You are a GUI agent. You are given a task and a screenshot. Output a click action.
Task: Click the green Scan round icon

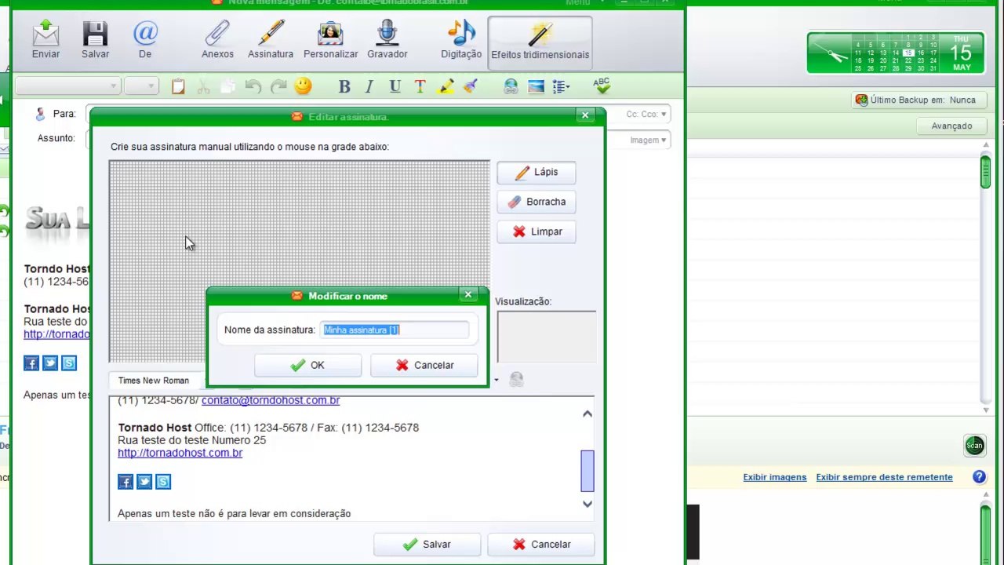coord(974,446)
